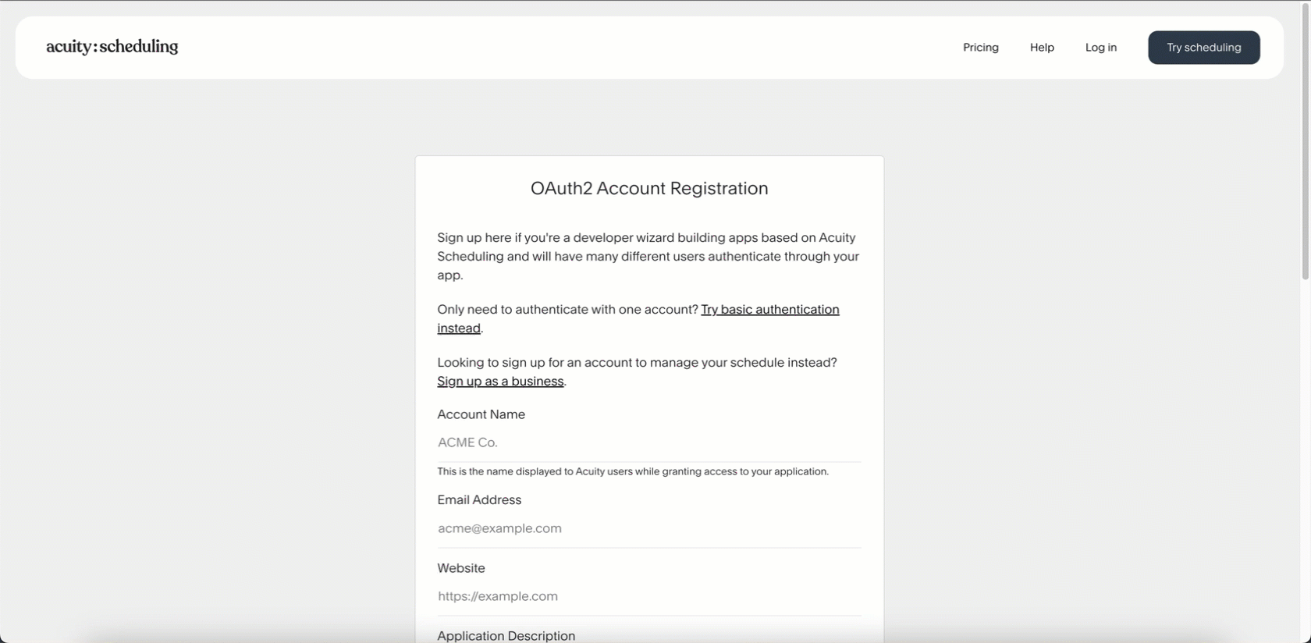The height and width of the screenshot is (643, 1311).
Task: Click the Email Address label
Action: point(479,499)
